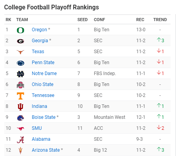The height and width of the screenshot is (156, 178).
Task: Click the Ohio State Buckeyes logo
Action: (20, 85)
